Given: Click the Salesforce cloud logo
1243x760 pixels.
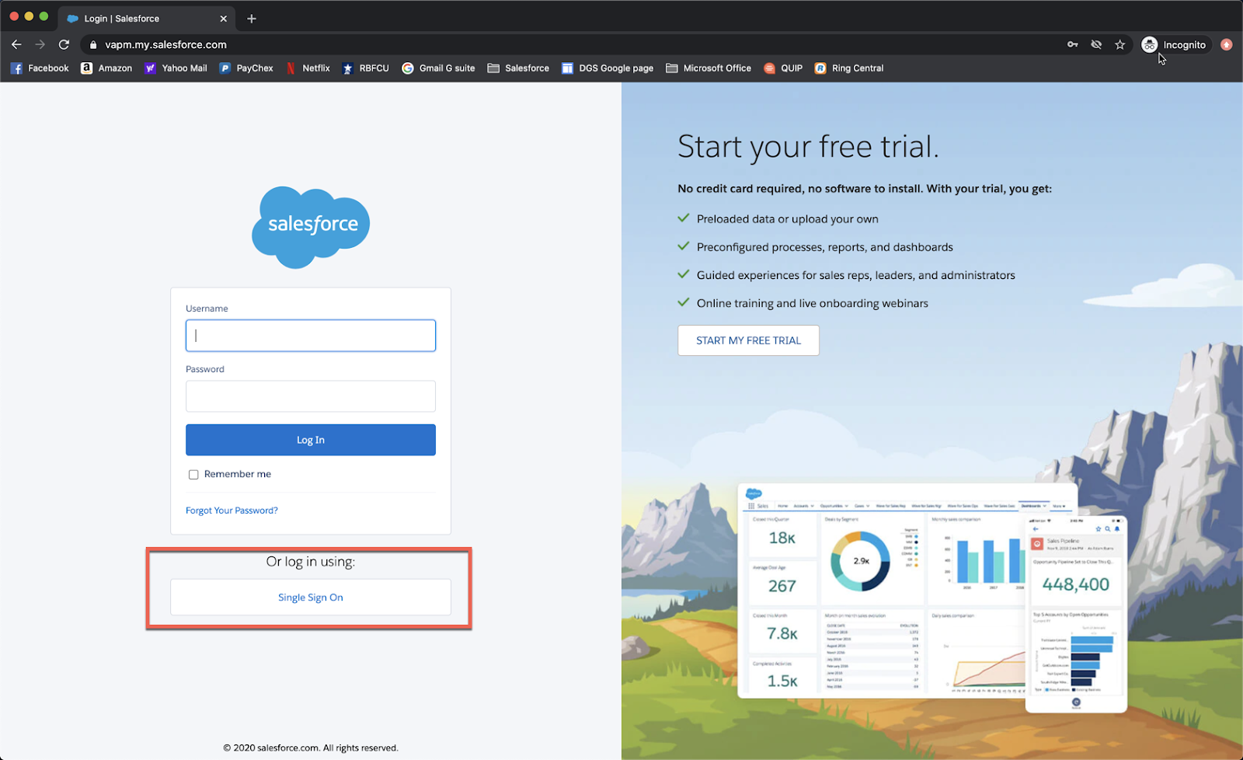Looking at the screenshot, I should (x=311, y=227).
